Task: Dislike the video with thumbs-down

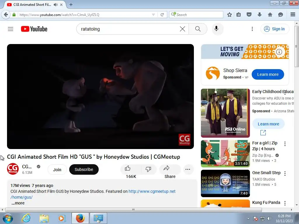Action: (148, 169)
